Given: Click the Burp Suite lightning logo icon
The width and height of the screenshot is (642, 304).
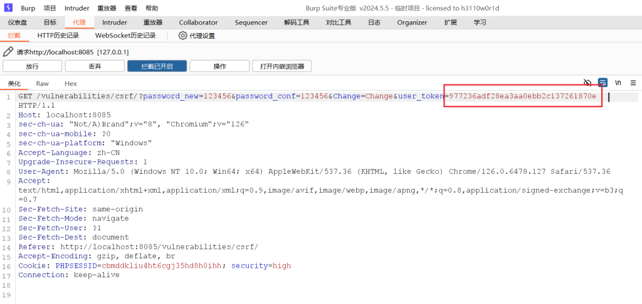Looking at the screenshot, I should point(8,8).
